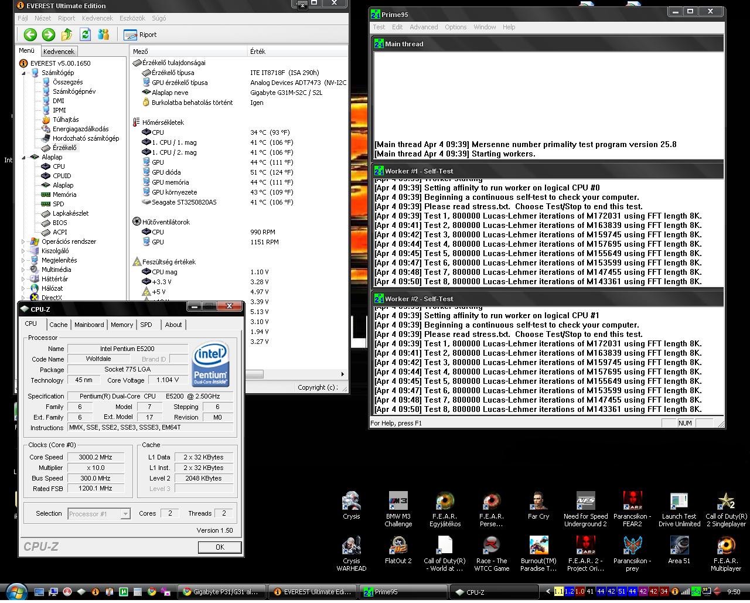Select the Összegzés item in the tree

[67, 82]
